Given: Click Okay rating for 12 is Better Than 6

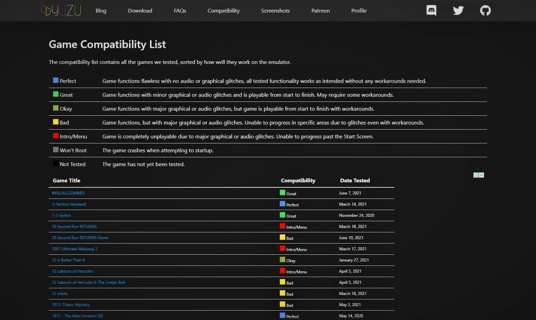Looking at the screenshot, I should (288, 260).
